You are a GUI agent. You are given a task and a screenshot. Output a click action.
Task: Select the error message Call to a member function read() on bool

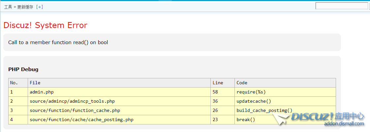[58, 42]
